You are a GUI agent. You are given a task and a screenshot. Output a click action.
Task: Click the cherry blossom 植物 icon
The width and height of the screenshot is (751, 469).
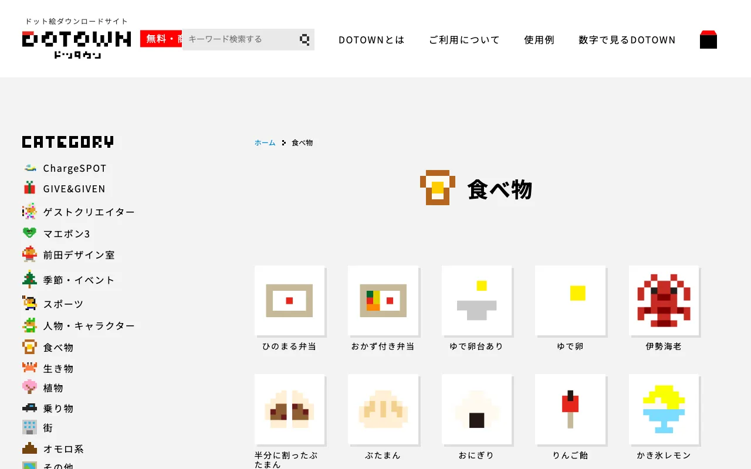coord(29,387)
